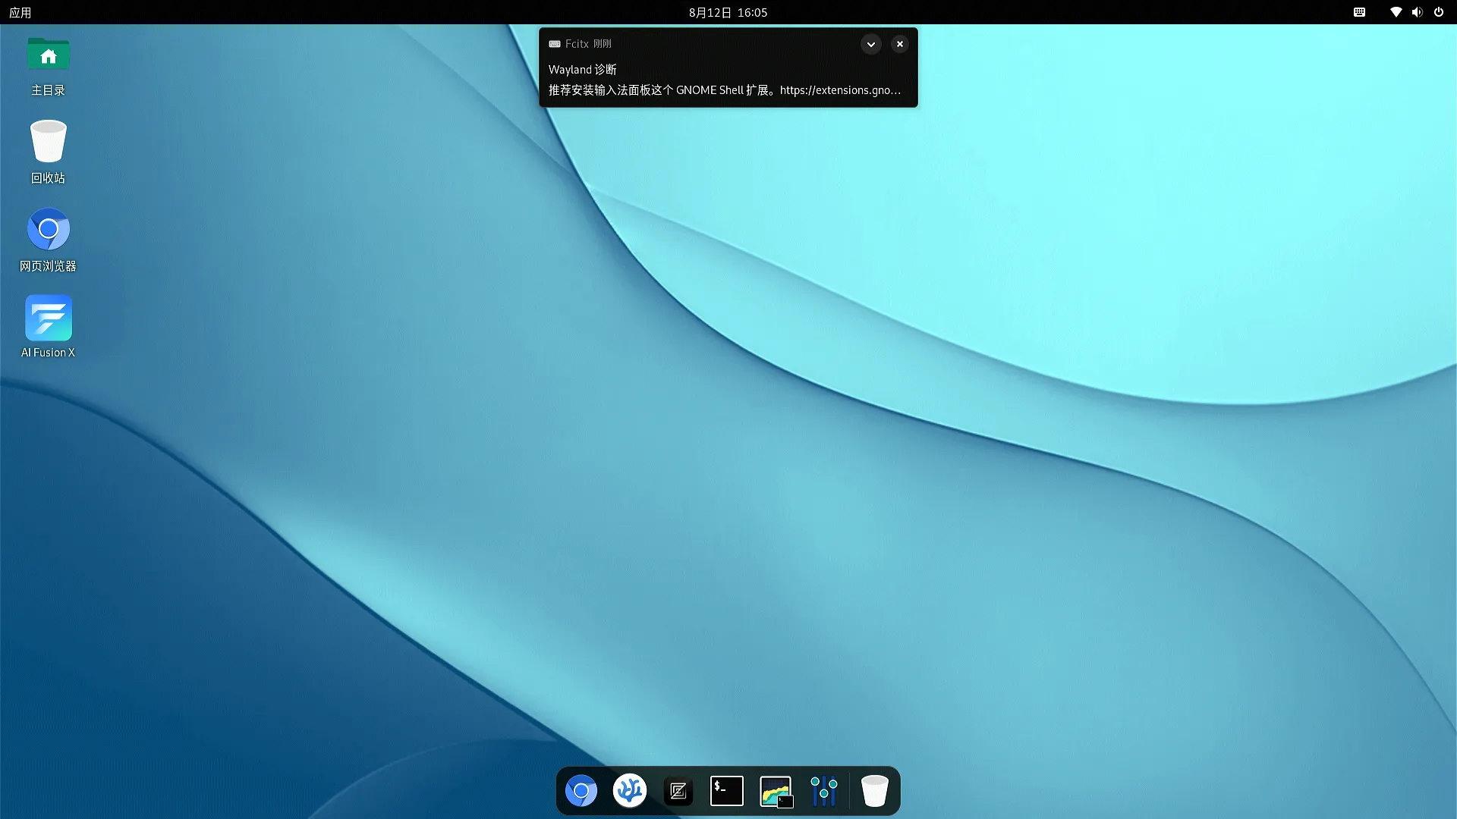Open the 主目录 home folder icon
Image resolution: width=1457 pixels, height=819 pixels.
point(49,55)
